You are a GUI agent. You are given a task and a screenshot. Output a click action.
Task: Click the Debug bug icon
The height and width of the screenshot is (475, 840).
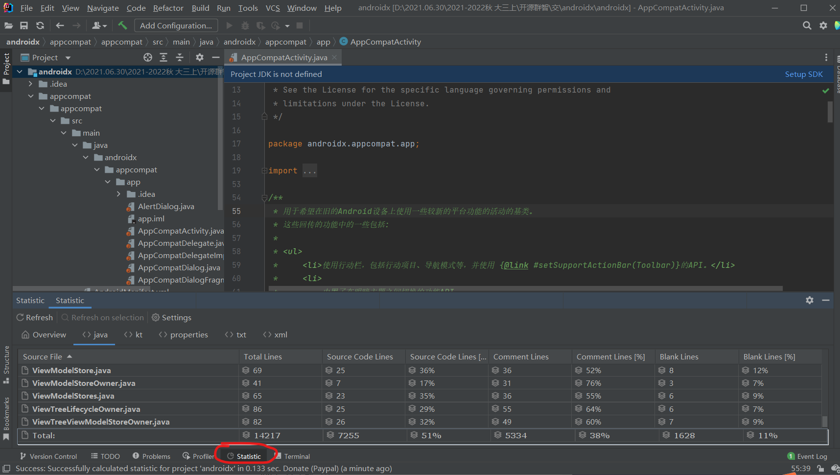pyautogui.click(x=245, y=25)
